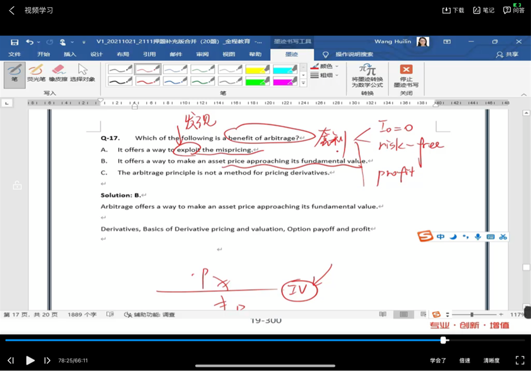Click the 第17页, 共20页 page indicator

point(31,315)
